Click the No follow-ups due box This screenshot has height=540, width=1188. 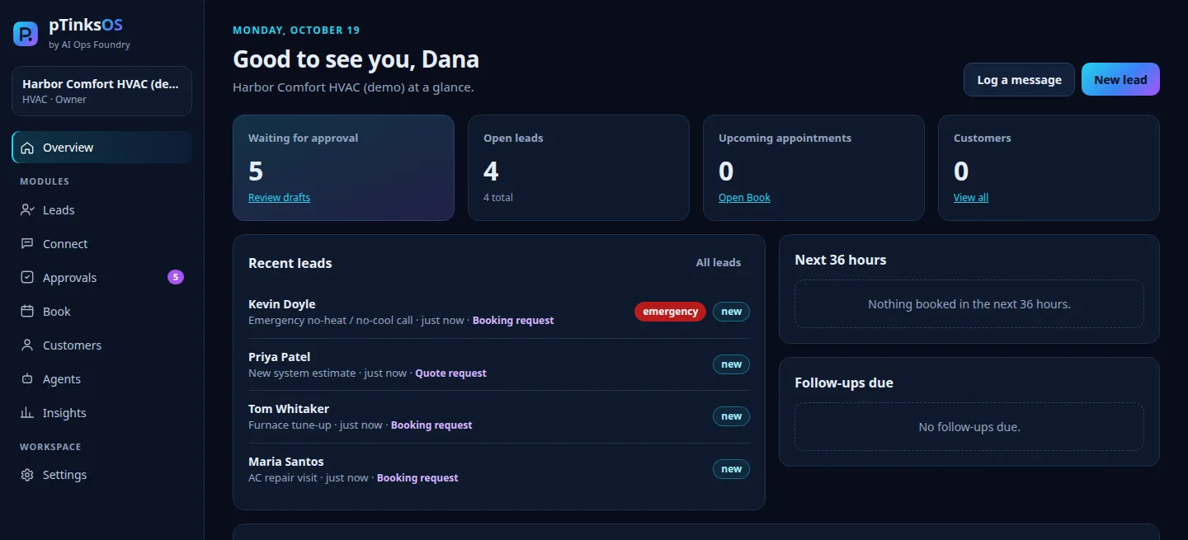(x=969, y=427)
